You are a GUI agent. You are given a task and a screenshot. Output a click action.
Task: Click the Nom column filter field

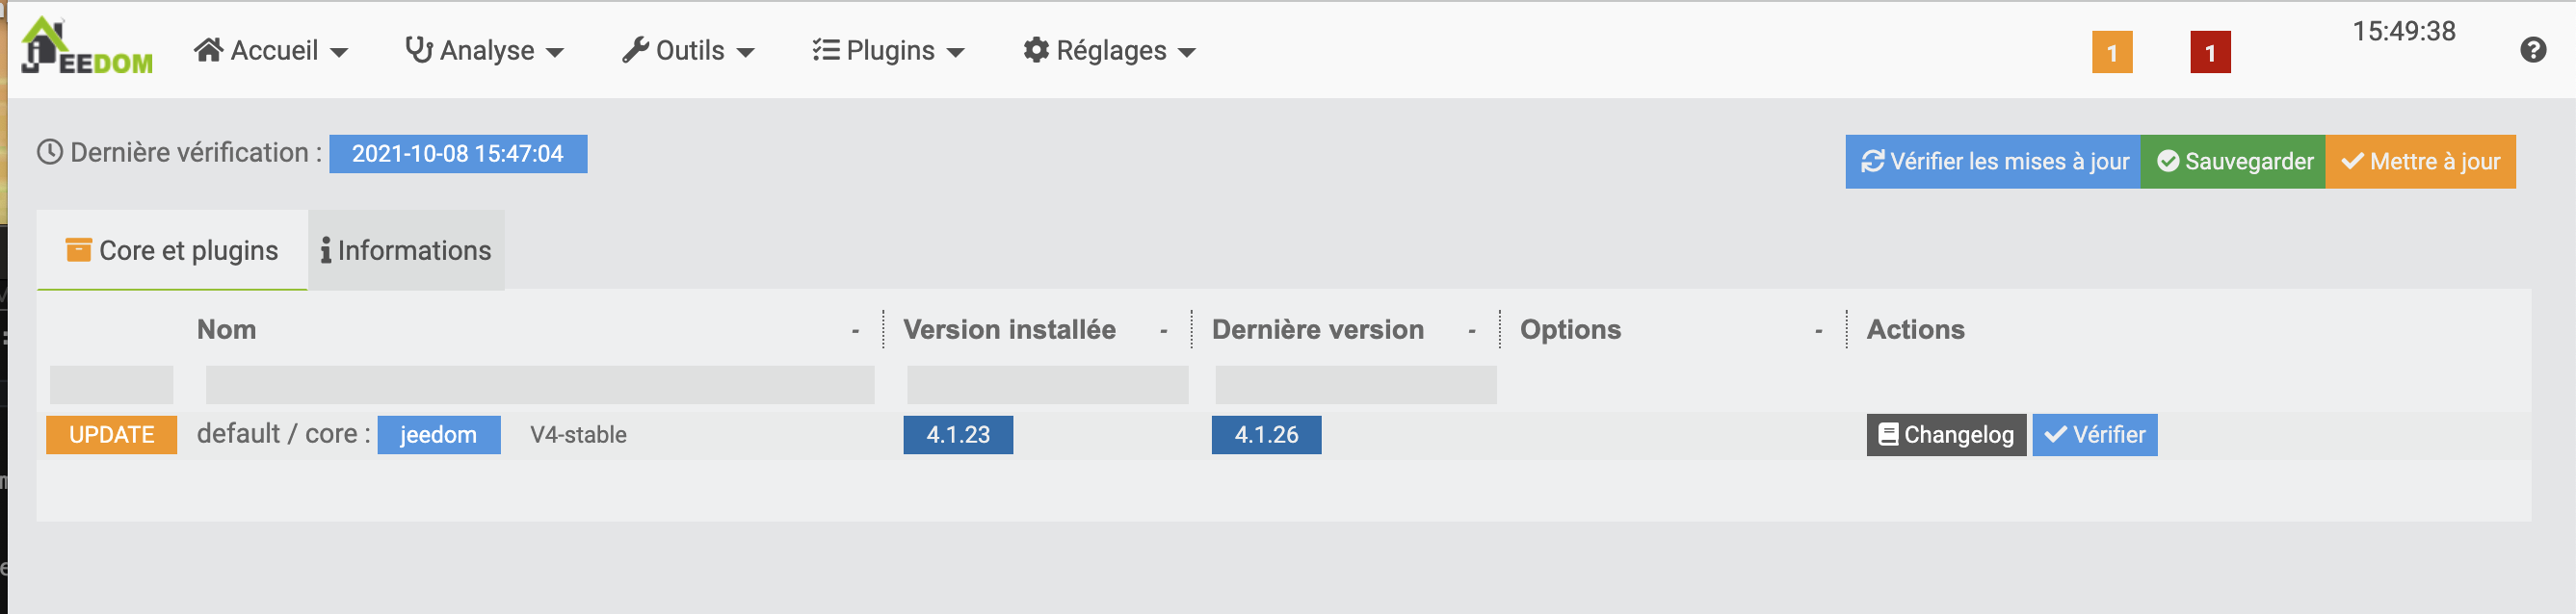pos(539,384)
